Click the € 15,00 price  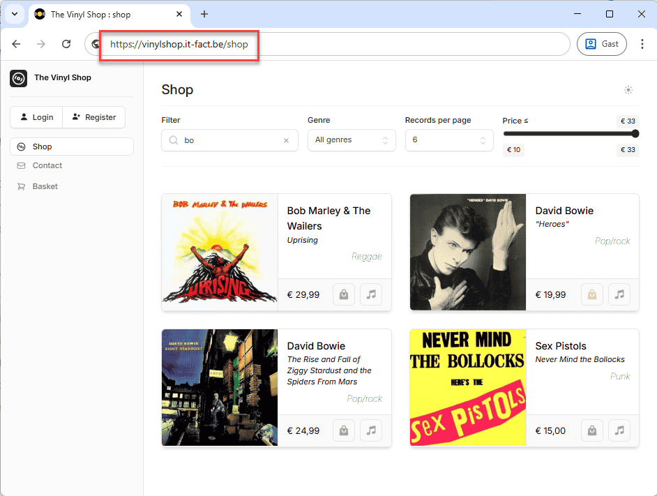550,431
